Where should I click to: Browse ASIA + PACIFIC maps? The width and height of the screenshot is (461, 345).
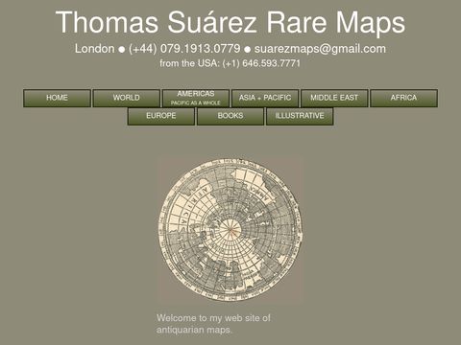click(x=265, y=98)
